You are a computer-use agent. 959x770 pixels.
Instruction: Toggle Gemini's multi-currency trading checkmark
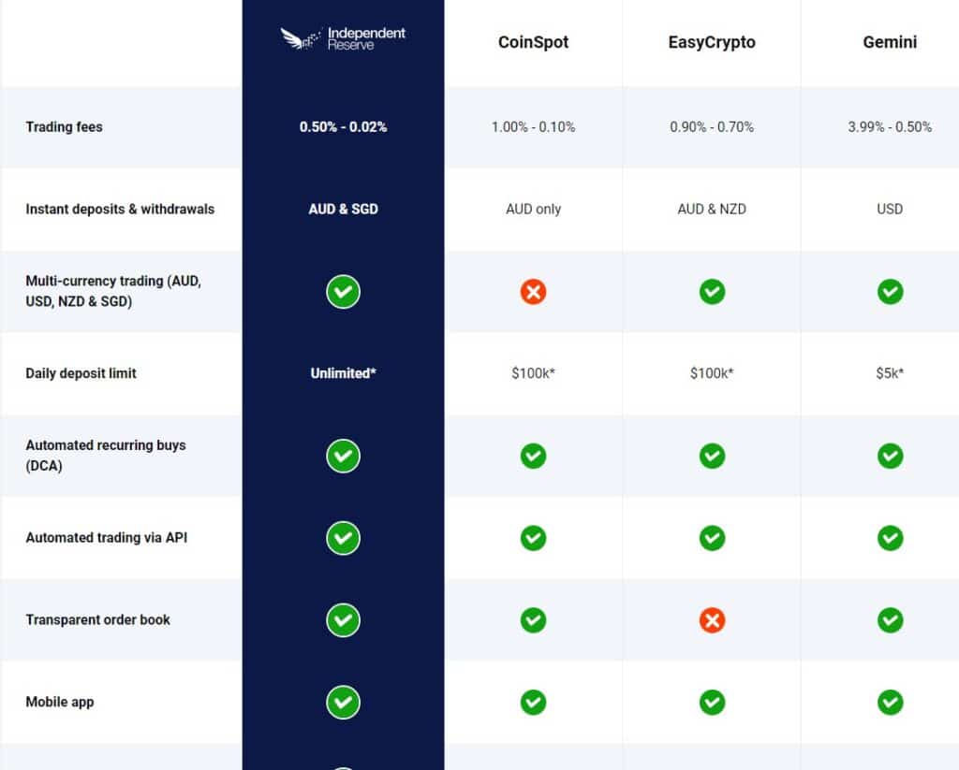(x=891, y=291)
